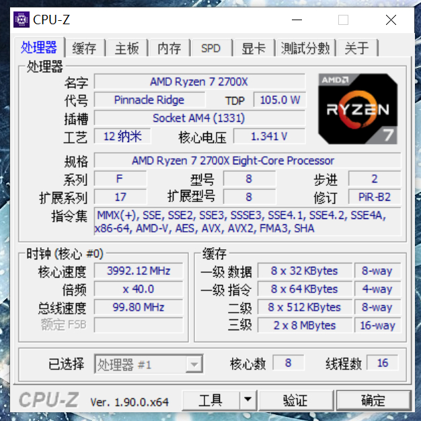This screenshot has width=421, height=421.
Task: Click the AMD Ryzen 7 logo image
Action: (358, 108)
